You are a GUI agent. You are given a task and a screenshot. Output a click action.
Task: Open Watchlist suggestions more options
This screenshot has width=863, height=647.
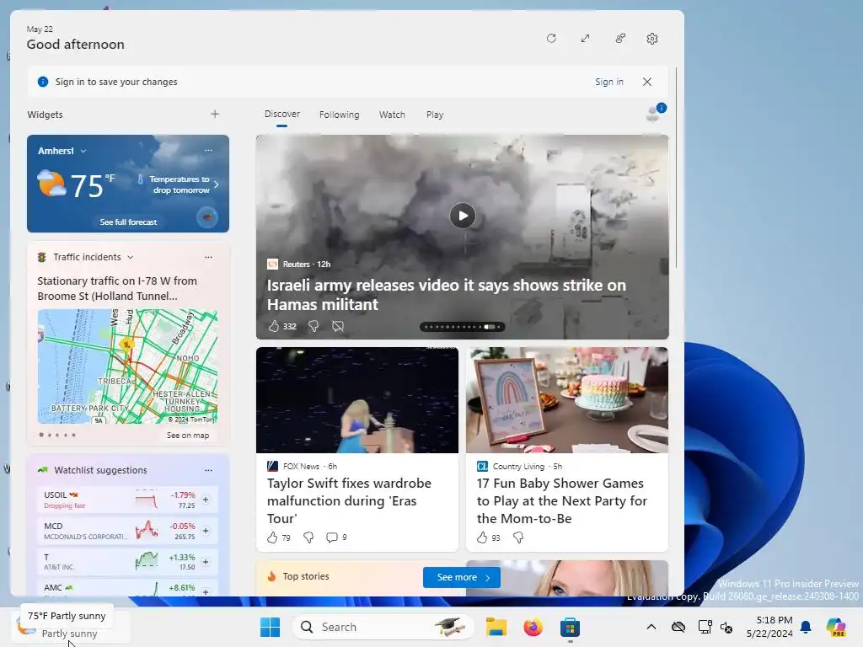tap(208, 470)
